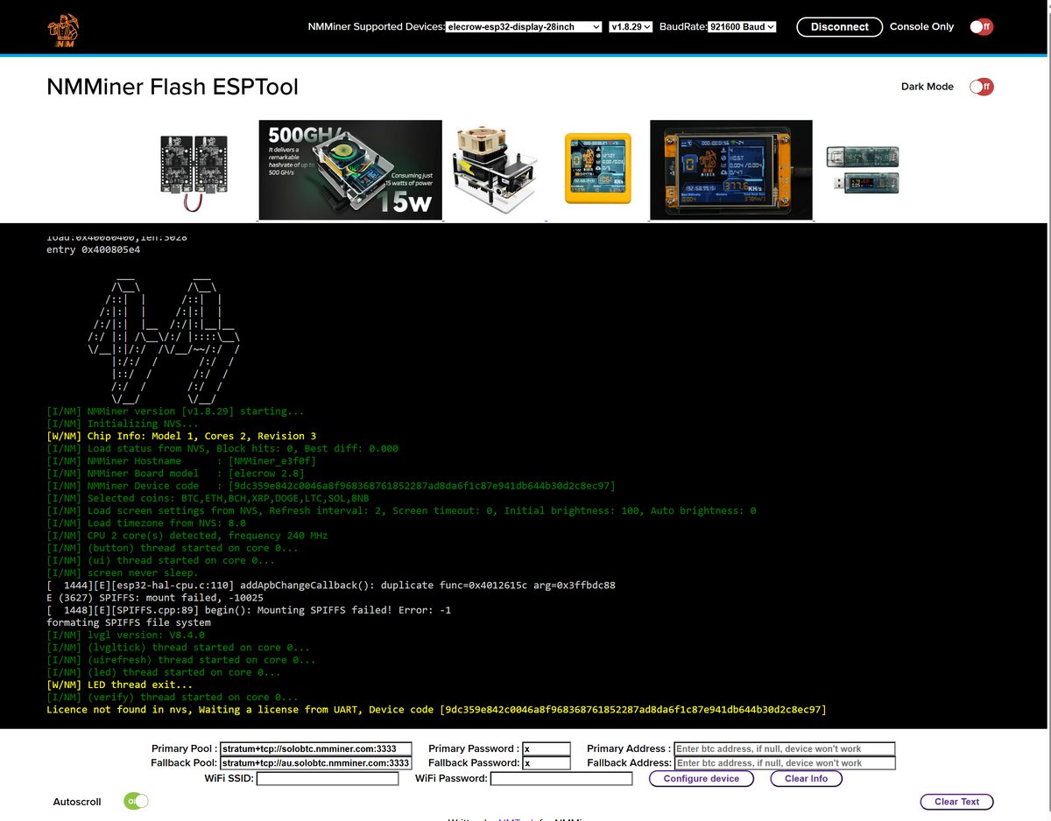Image resolution: width=1051 pixels, height=821 pixels.
Task: Click the NMMiner logo icon
Action: click(x=63, y=30)
